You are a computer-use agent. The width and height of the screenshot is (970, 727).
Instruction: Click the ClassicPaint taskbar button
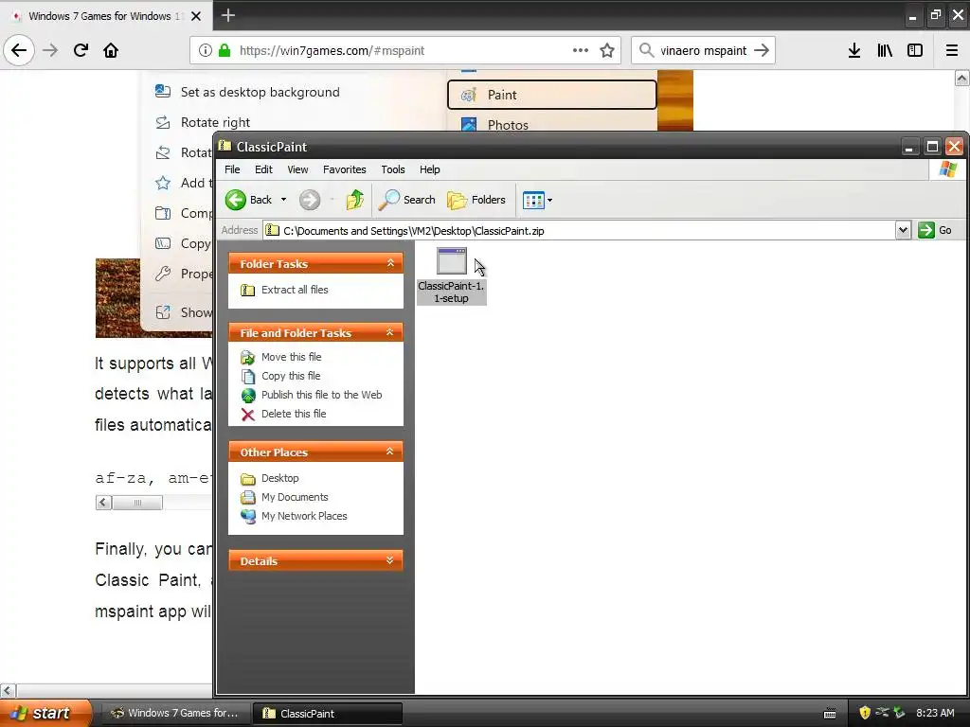click(x=327, y=713)
